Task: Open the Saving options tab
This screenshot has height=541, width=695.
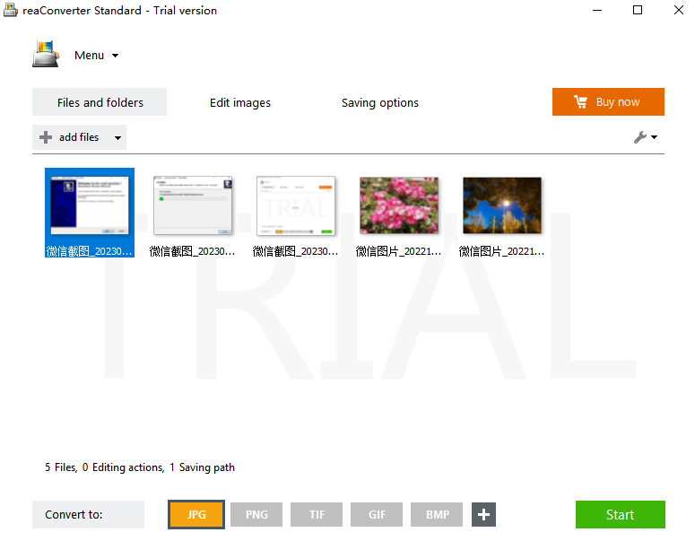Action: coord(380,103)
